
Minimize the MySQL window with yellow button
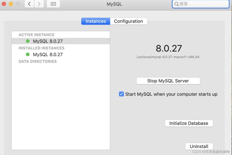pos(11,4)
